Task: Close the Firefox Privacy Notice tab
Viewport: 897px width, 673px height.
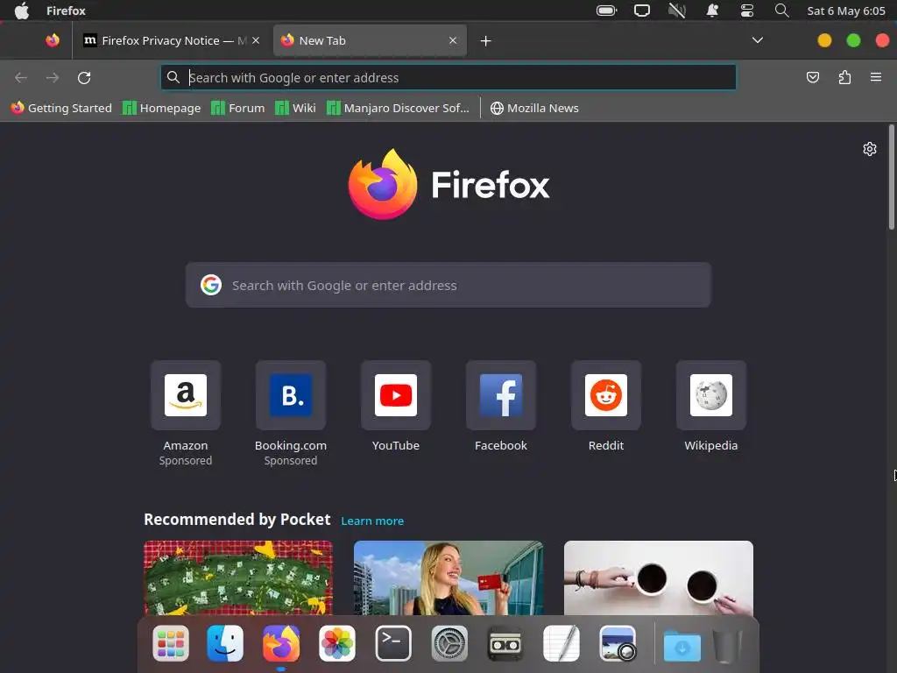Action: (x=256, y=40)
